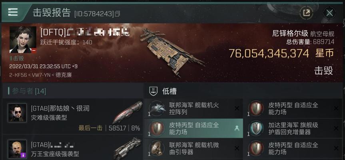Open the 2-KF56 solar system link

tap(18, 75)
